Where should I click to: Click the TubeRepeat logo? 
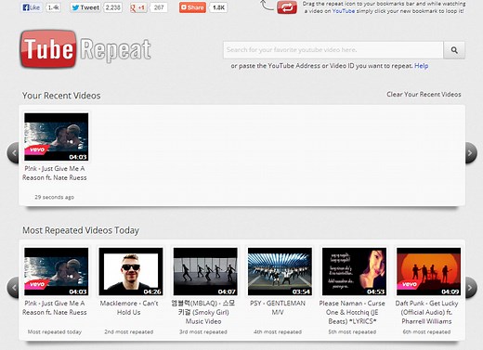pyautogui.click(x=85, y=49)
